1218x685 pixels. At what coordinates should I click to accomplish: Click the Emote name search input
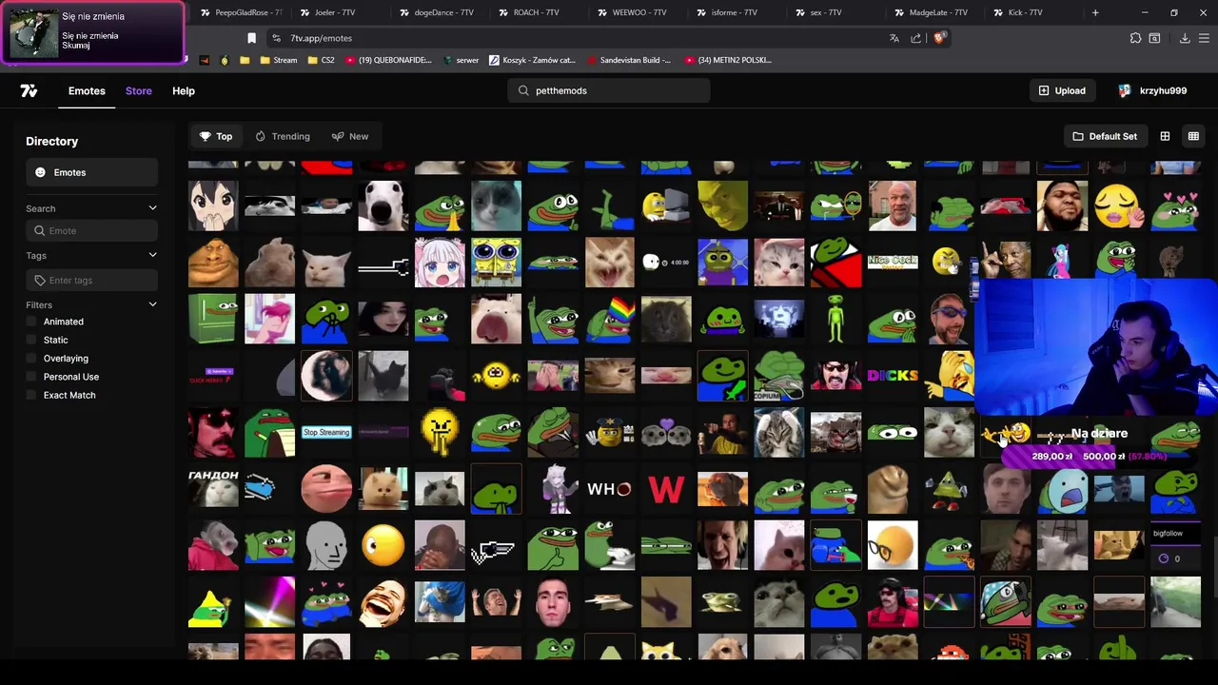(91, 230)
